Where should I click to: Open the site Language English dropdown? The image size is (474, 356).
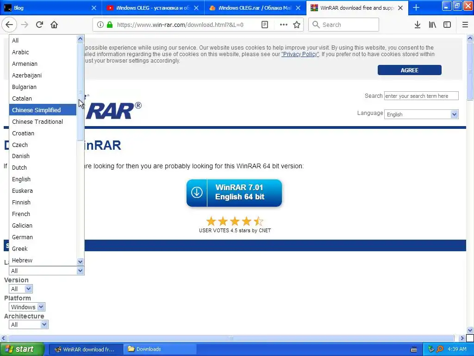[x=421, y=114]
